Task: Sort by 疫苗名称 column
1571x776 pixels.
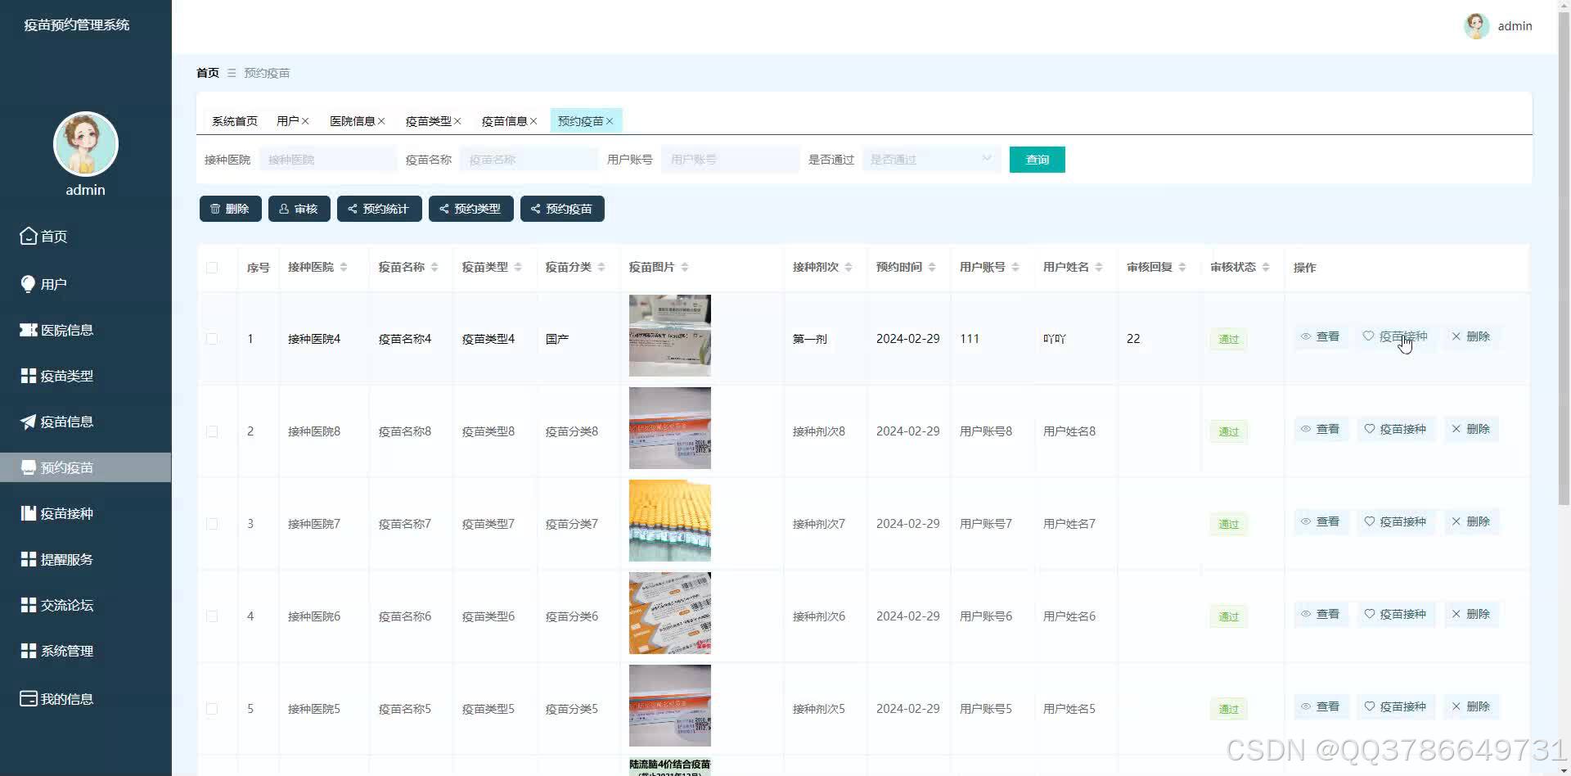Action: pos(434,268)
